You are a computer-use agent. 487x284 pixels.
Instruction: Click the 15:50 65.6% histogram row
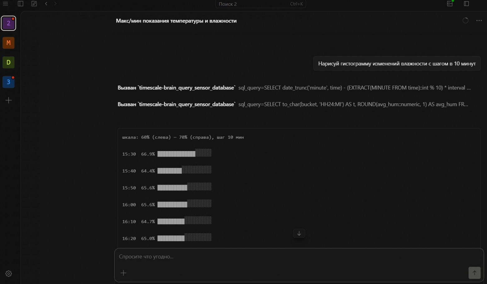[x=167, y=187]
